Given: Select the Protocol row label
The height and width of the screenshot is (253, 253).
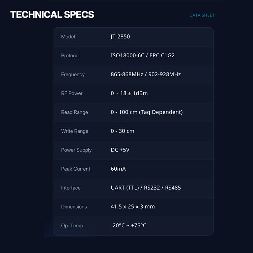Looking at the screenshot, I should click(x=70, y=56).
